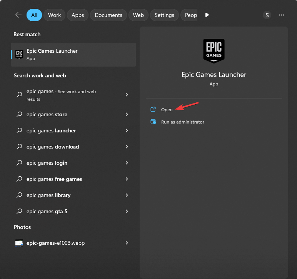The height and width of the screenshot is (279, 297).
Task: Select 'epic games free games' suggestion
Action: coord(73,179)
